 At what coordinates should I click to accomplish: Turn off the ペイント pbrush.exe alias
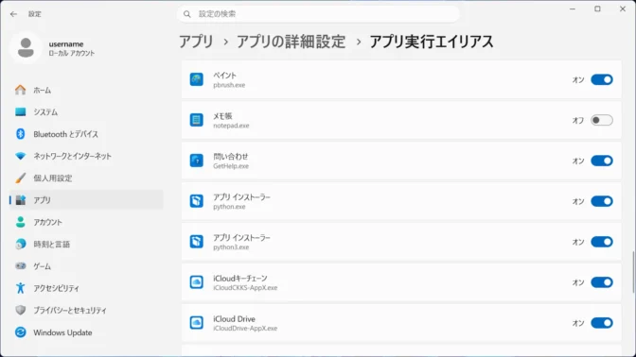point(602,79)
